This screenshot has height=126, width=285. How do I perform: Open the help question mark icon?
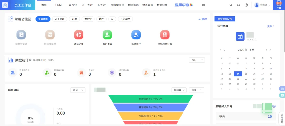246,5
